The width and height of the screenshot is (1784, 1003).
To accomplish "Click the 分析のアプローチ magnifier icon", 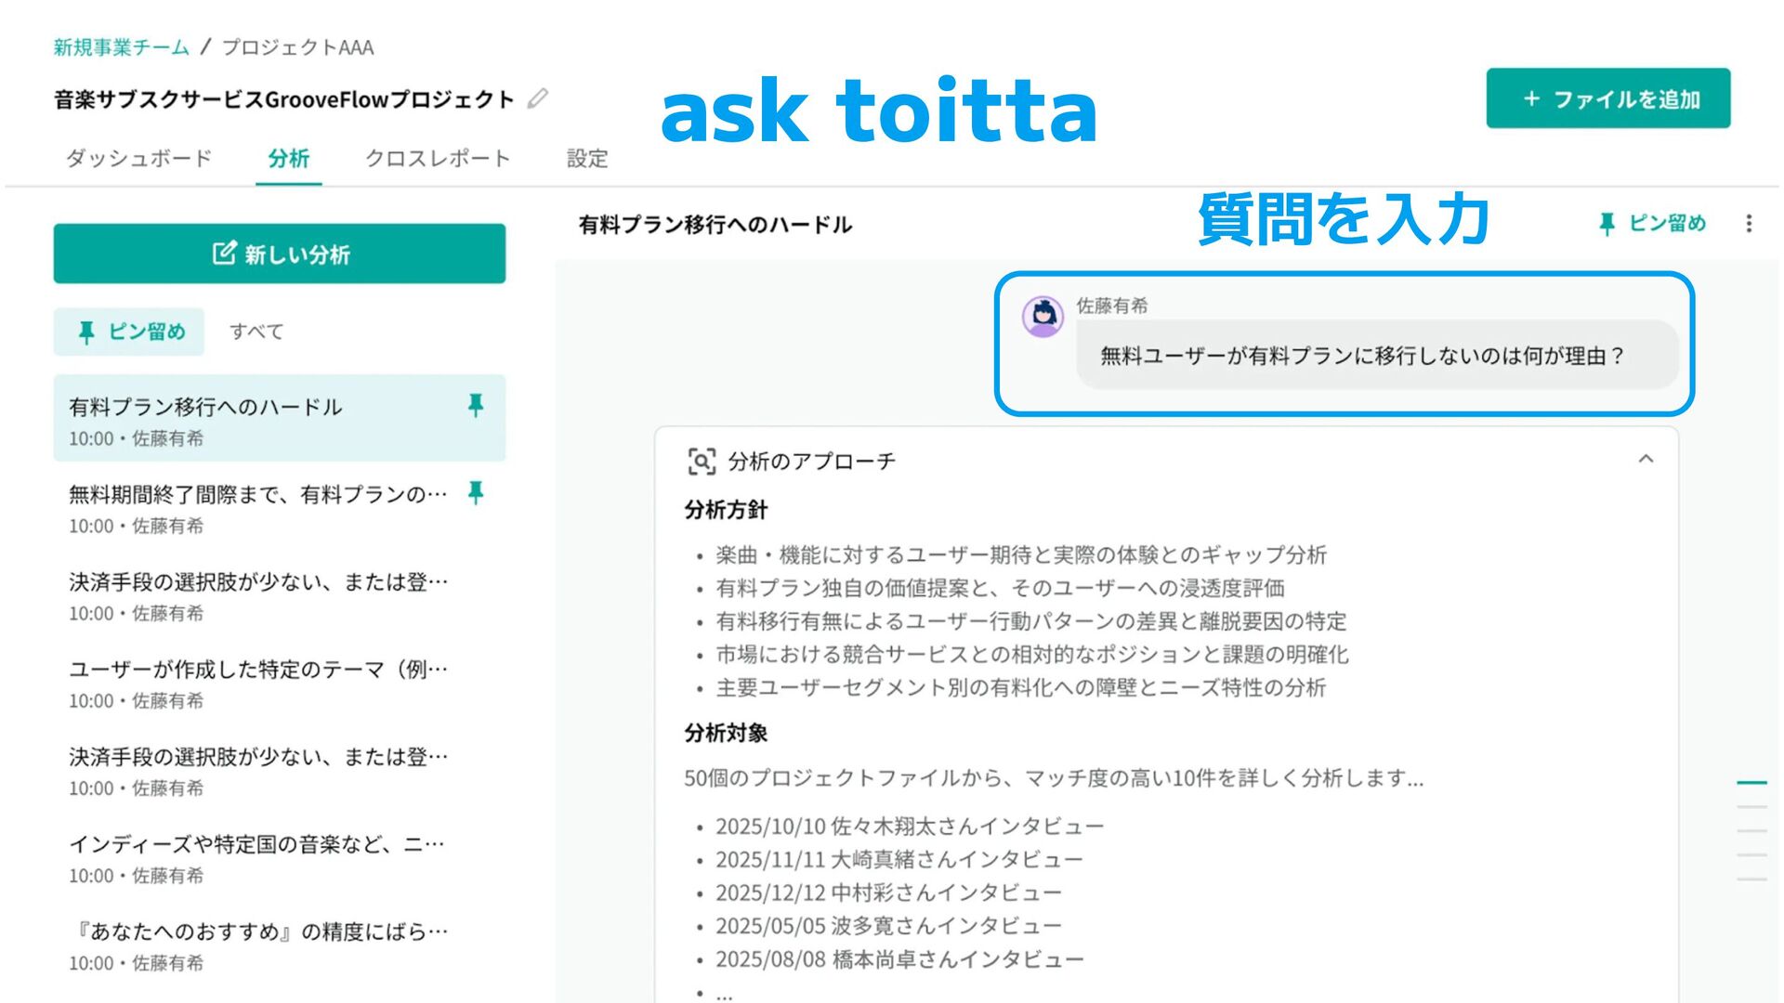I will (x=702, y=461).
